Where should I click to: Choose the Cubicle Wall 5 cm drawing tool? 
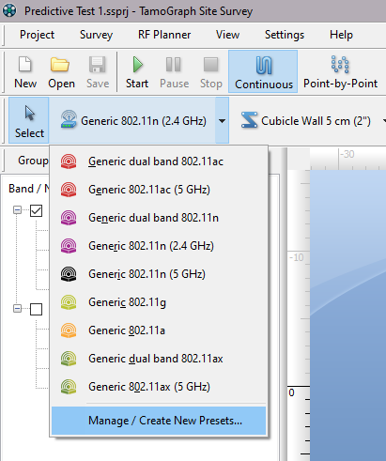point(305,121)
